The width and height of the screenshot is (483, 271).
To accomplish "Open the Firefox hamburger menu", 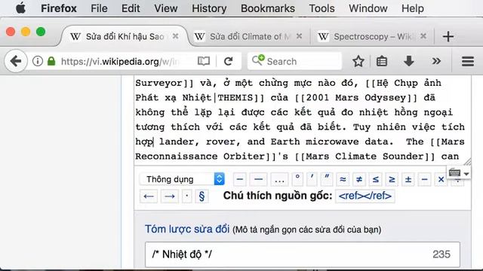I will [468, 61].
